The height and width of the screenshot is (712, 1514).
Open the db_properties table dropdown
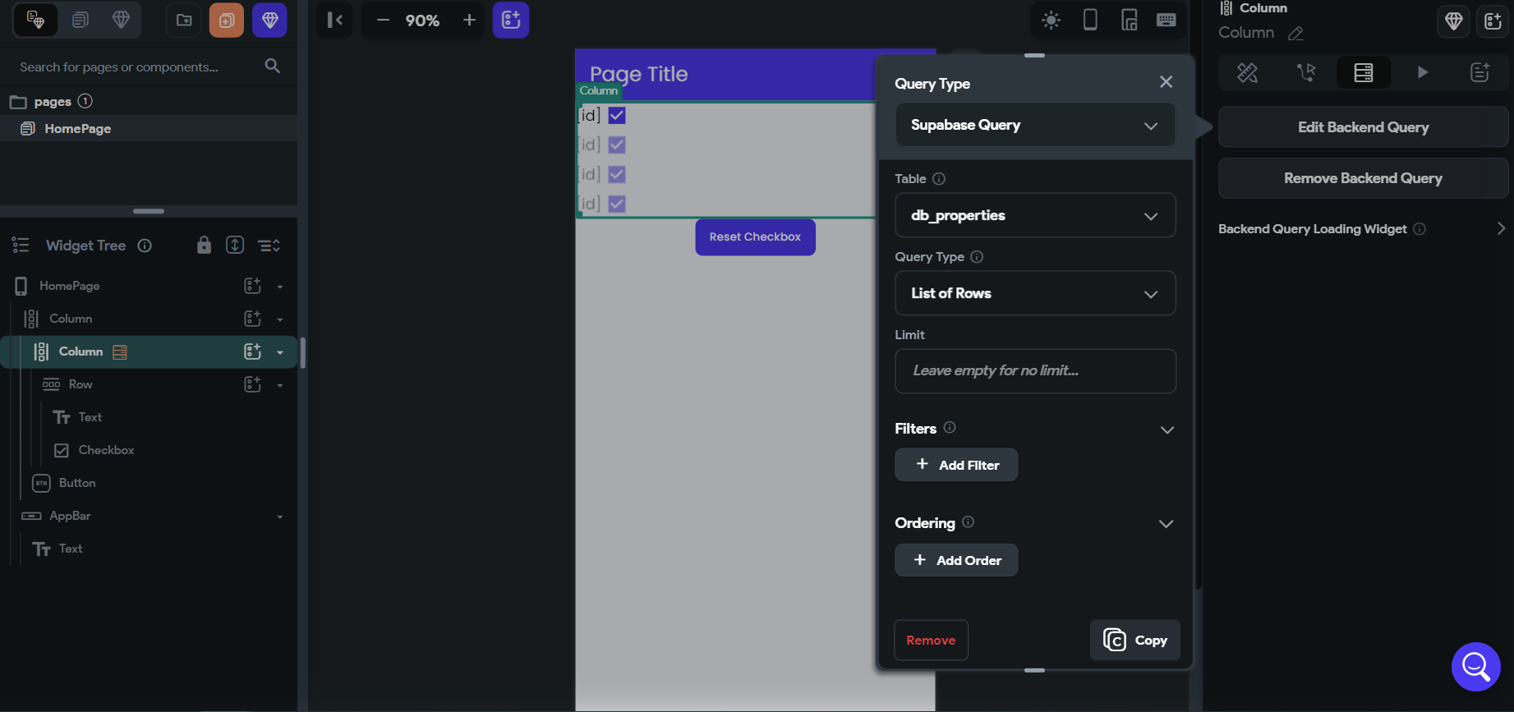pos(1035,215)
